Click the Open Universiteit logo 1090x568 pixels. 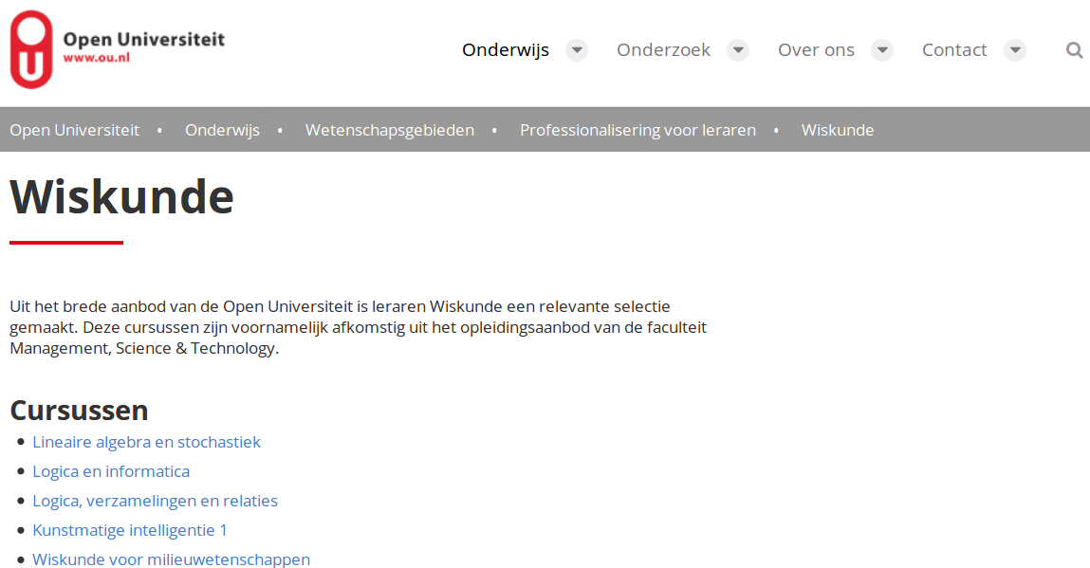[x=118, y=49]
